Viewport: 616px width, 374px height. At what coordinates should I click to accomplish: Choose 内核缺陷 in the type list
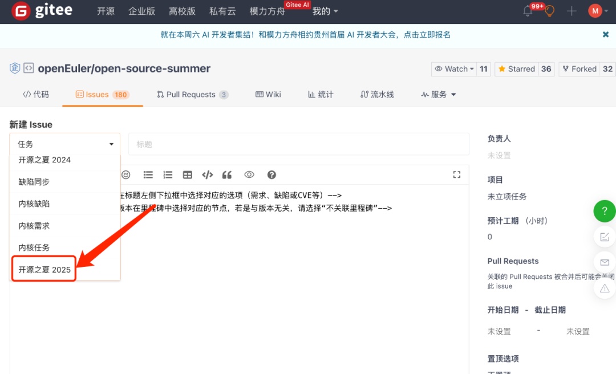click(x=34, y=204)
